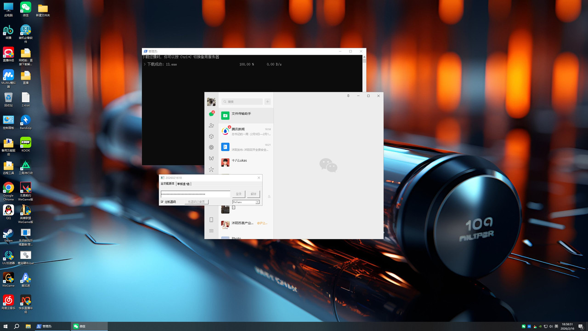Select the KOOK desktop icon
Screen dimensions: 588x331
(26, 144)
